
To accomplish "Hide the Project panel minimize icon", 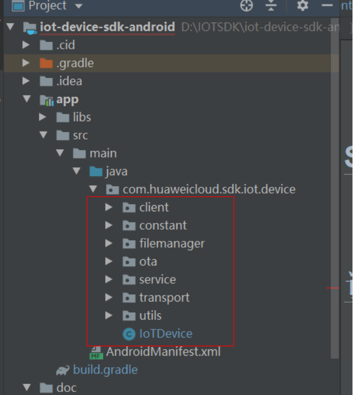I will pos(327,6).
